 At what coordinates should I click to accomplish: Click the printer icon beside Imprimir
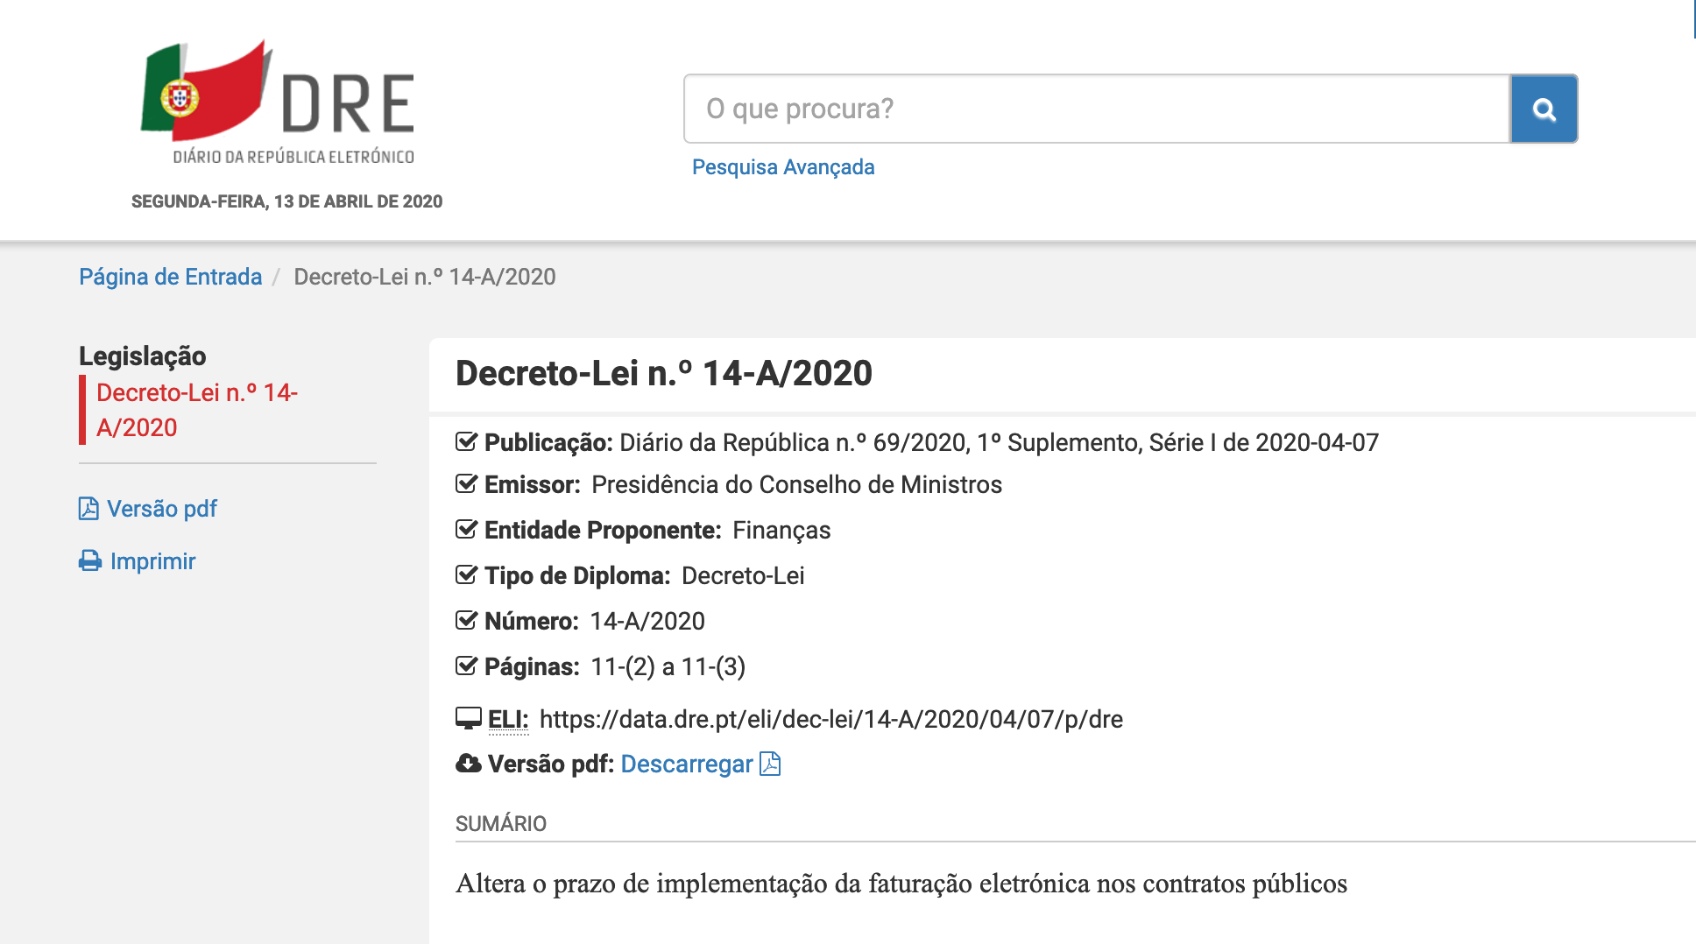point(90,561)
